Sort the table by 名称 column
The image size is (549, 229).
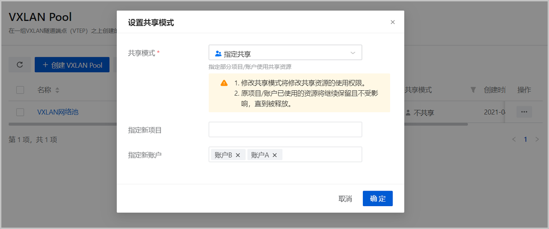coord(57,90)
